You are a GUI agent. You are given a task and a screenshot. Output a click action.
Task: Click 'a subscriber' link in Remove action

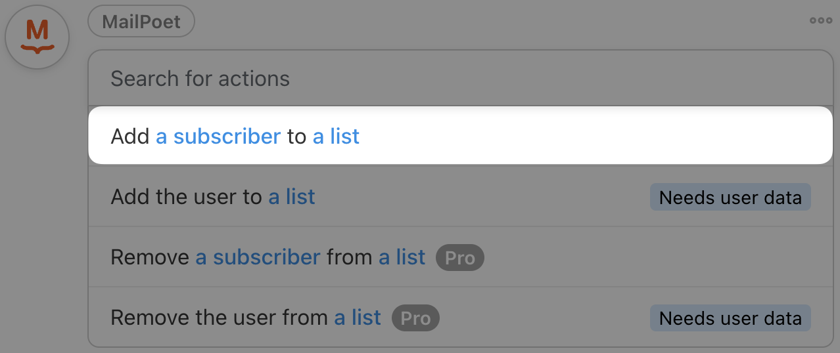tap(258, 257)
